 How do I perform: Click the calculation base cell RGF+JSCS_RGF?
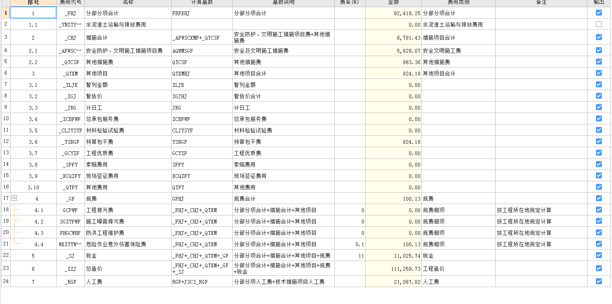click(202, 282)
